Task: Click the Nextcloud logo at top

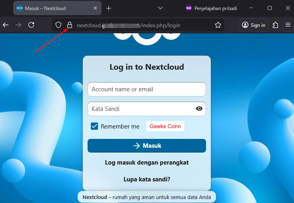Action: click(x=147, y=38)
